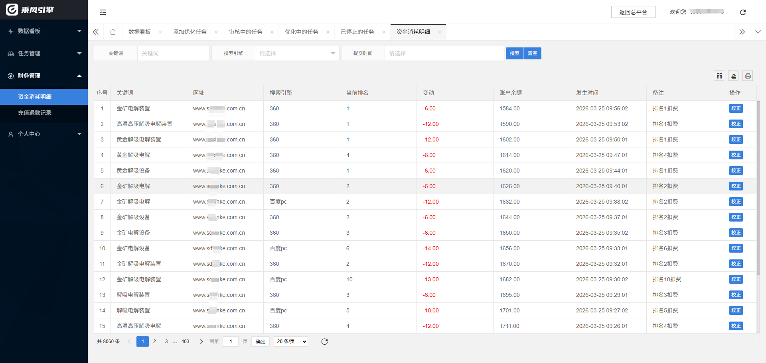Go to page 2 in pagination

154,341
